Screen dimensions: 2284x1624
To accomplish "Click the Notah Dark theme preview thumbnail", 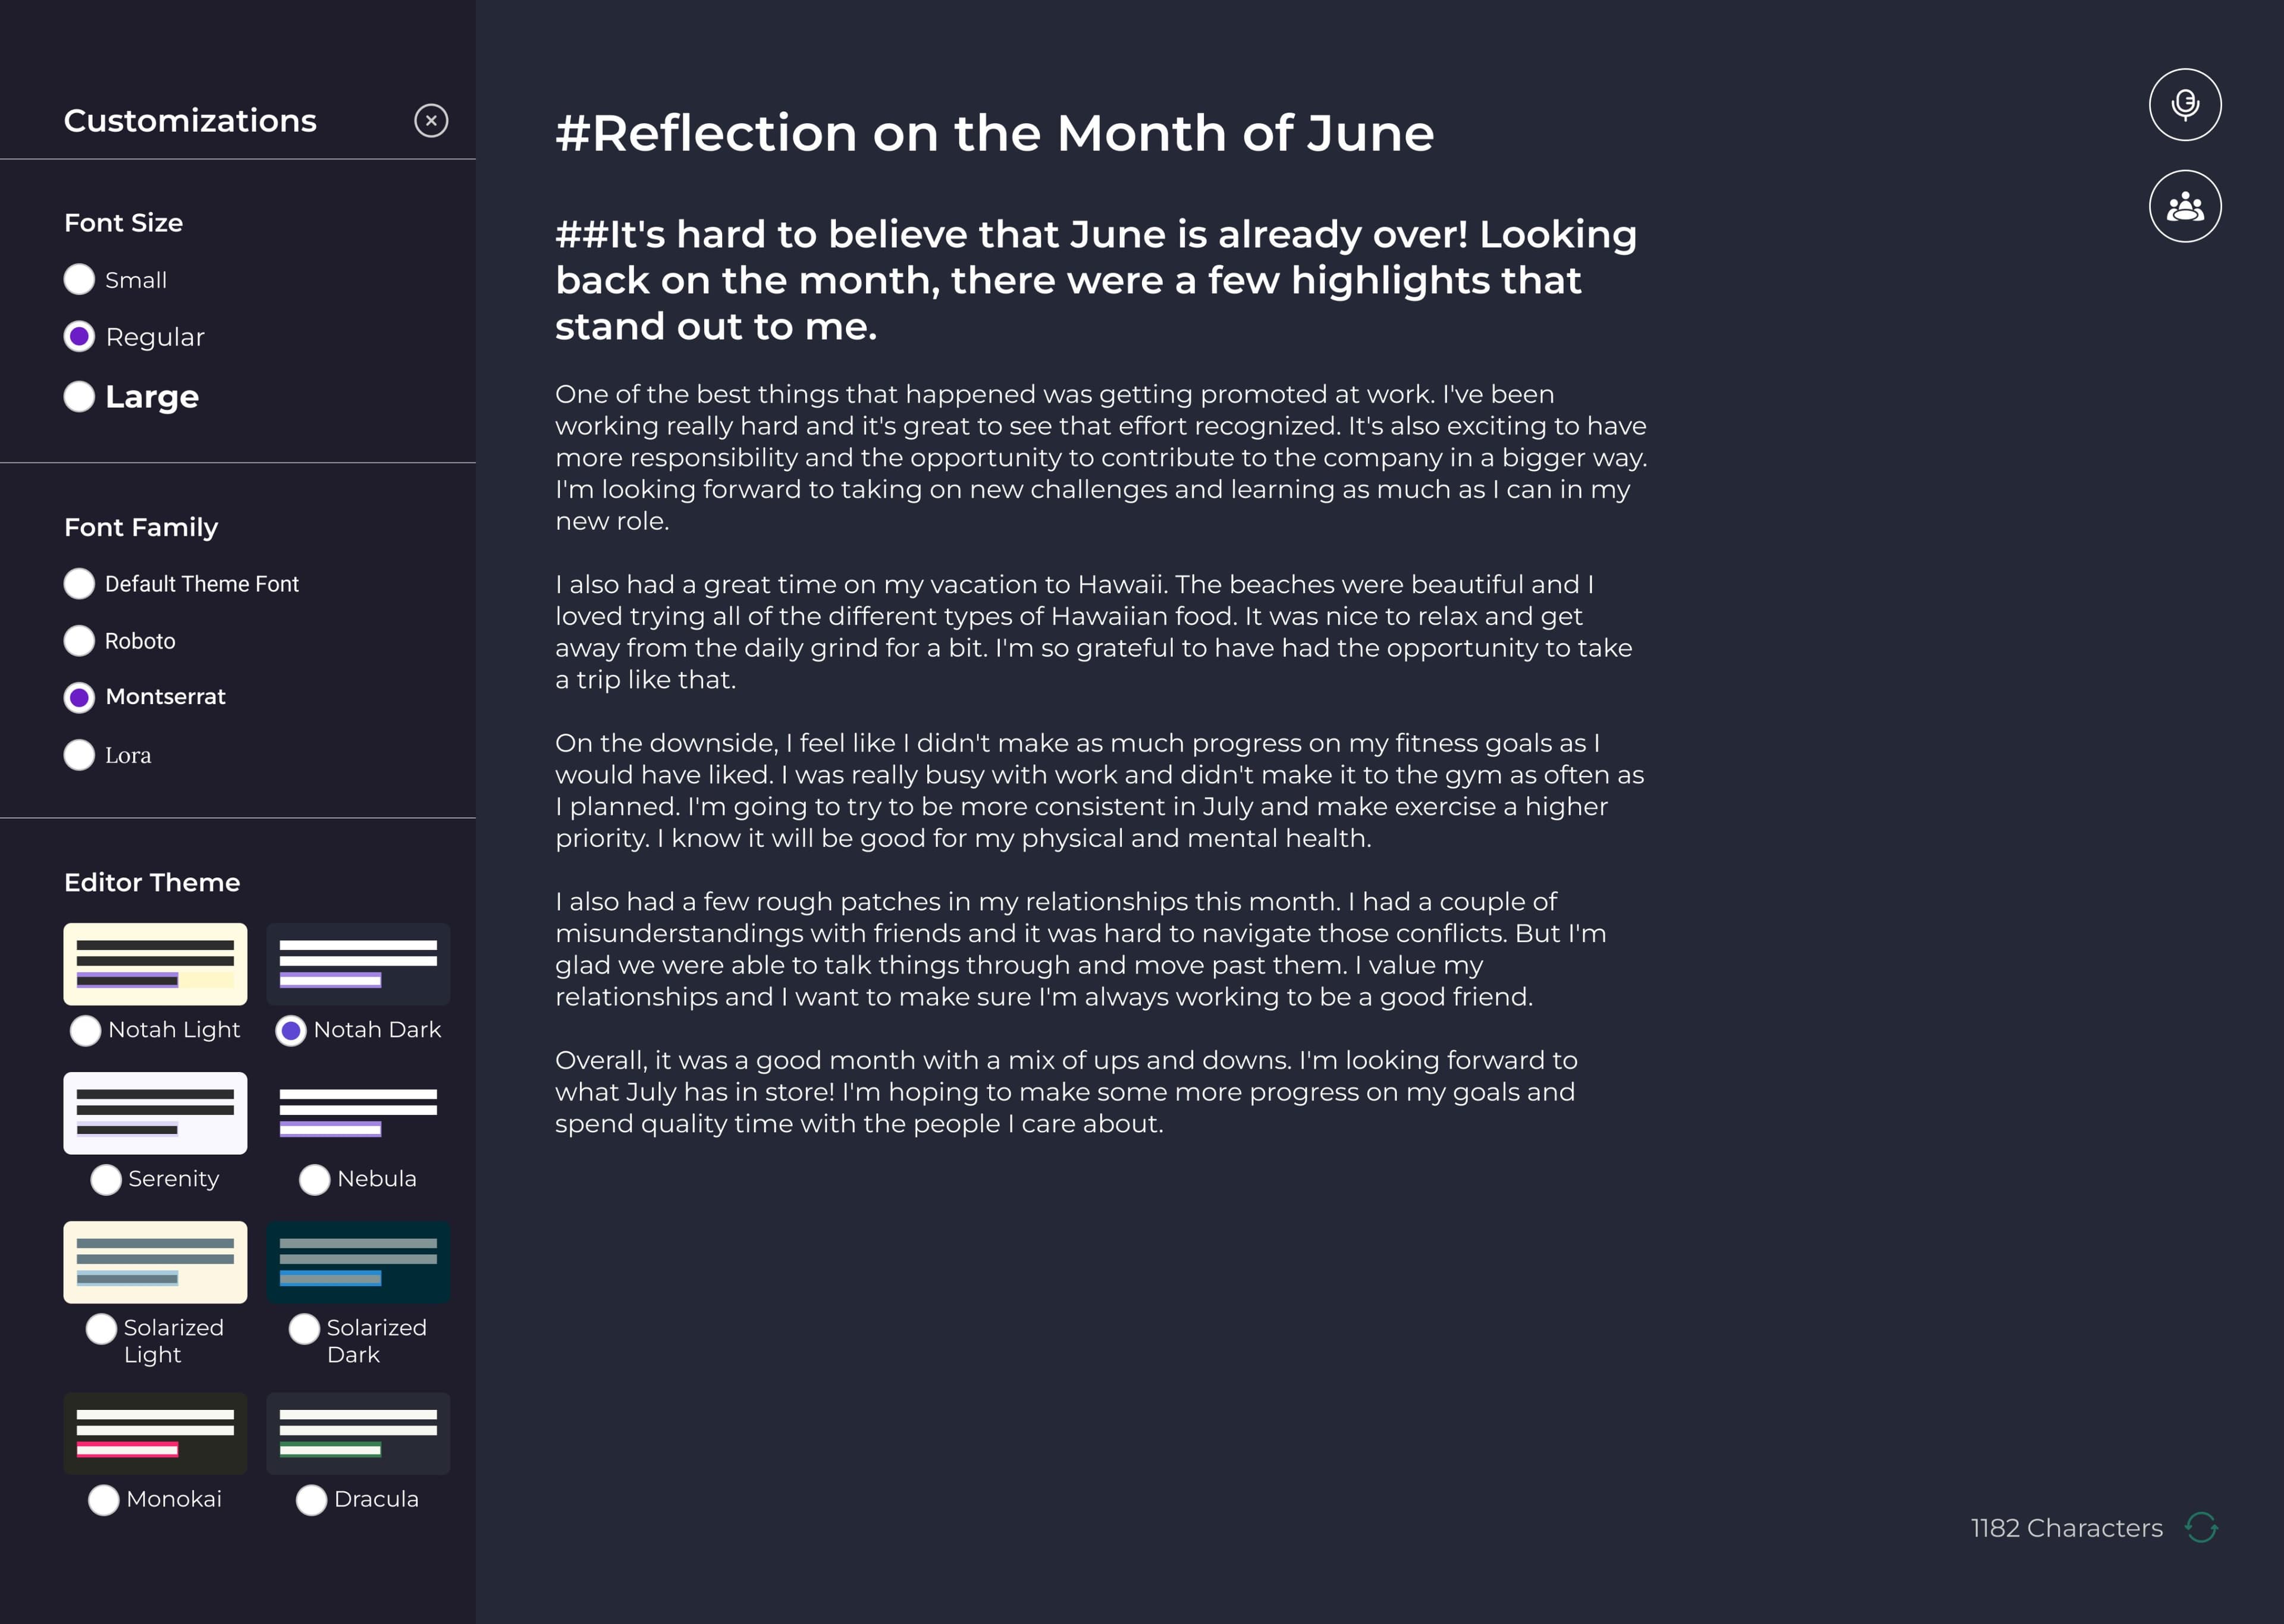I will (x=359, y=963).
